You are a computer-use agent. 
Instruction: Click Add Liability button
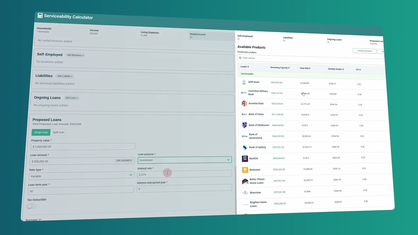(x=65, y=76)
